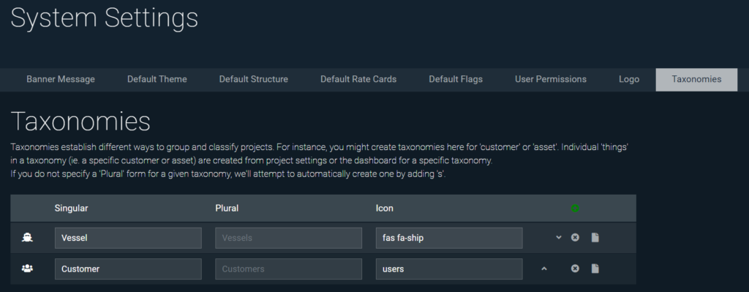This screenshot has height=292, width=749.
Task: Open the Logo tab
Action: coord(629,79)
